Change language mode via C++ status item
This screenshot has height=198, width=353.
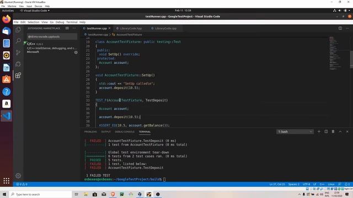(322, 184)
